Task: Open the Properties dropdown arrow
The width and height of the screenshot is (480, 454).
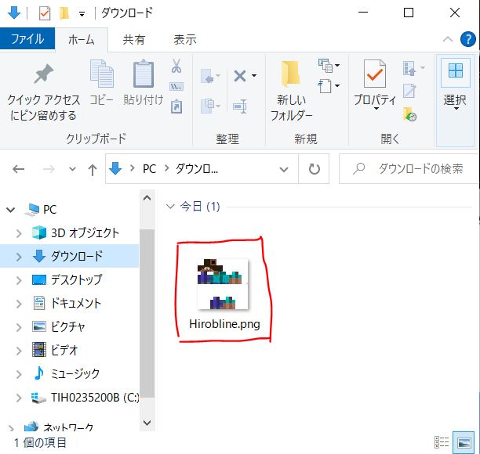Action: tap(376, 109)
